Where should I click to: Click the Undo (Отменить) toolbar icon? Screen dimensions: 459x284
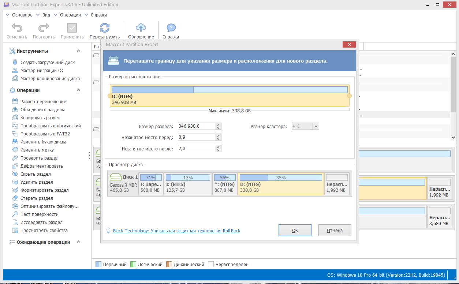[17, 28]
